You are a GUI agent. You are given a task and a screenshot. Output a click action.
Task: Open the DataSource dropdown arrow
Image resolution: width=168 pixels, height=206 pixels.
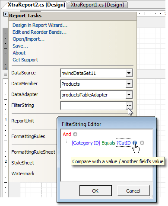point(129,73)
